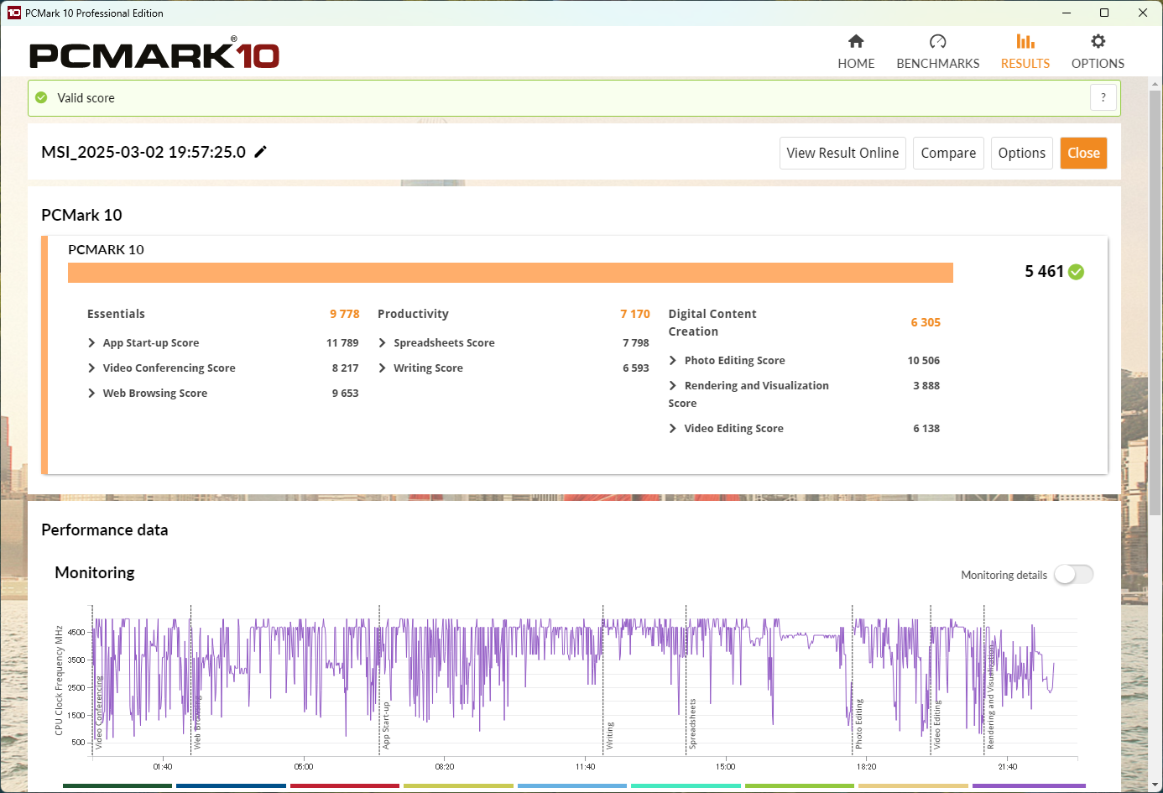Click the purple legend color bar
This screenshot has width=1163, height=793.
[1029, 786]
